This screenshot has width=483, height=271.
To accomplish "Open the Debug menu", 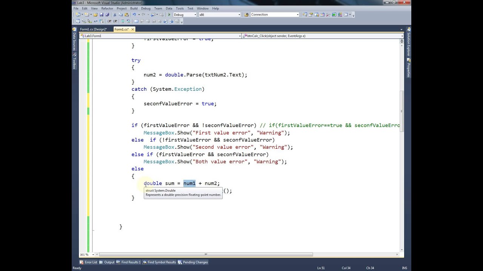I will point(146,8).
